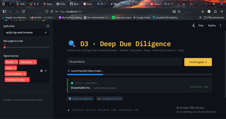Image resolution: width=226 pixels, height=119 pixels.
Task: Open the Other Bookmarks folder
Action: click(x=214, y=17)
